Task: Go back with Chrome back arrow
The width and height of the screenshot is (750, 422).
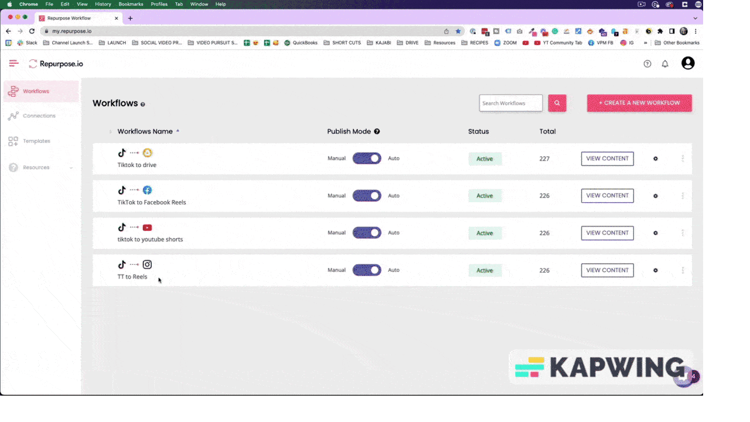Action: coord(8,31)
